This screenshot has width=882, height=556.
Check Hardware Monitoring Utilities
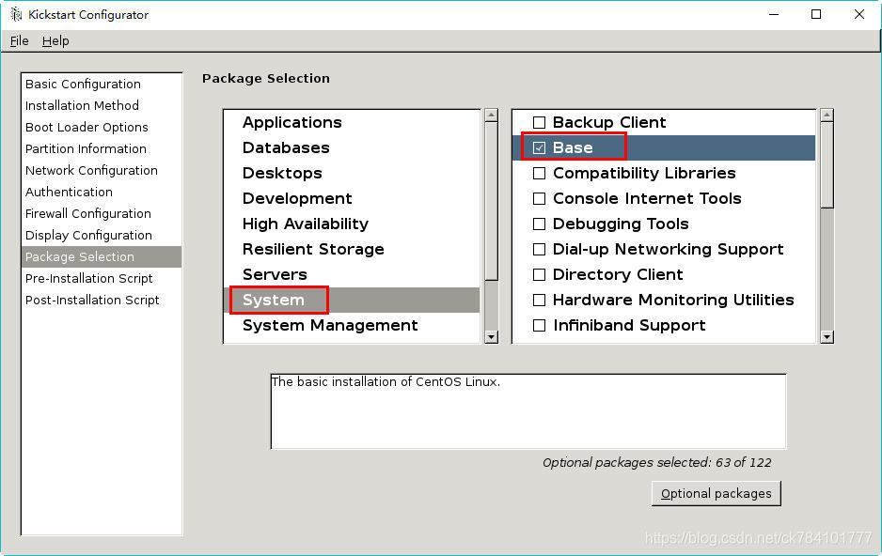(539, 300)
